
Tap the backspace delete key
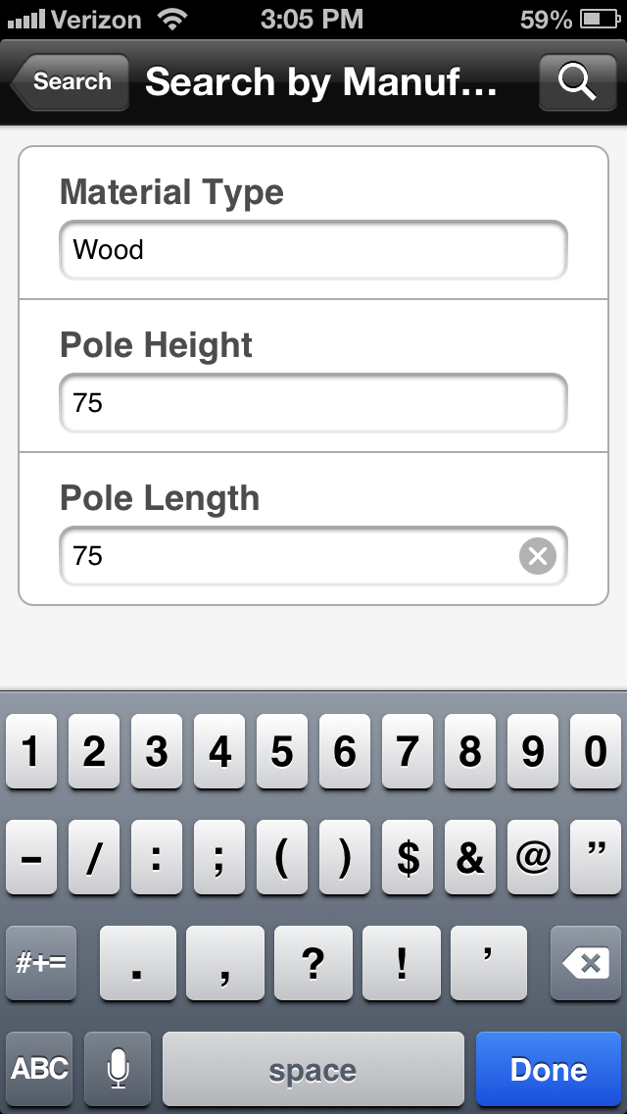click(x=586, y=963)
